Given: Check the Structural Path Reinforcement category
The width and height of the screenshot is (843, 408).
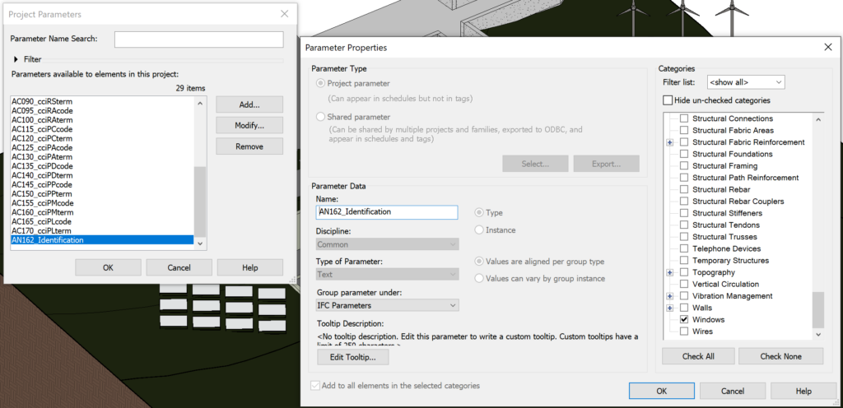Looking at the screenshot, I should point(684,178).
